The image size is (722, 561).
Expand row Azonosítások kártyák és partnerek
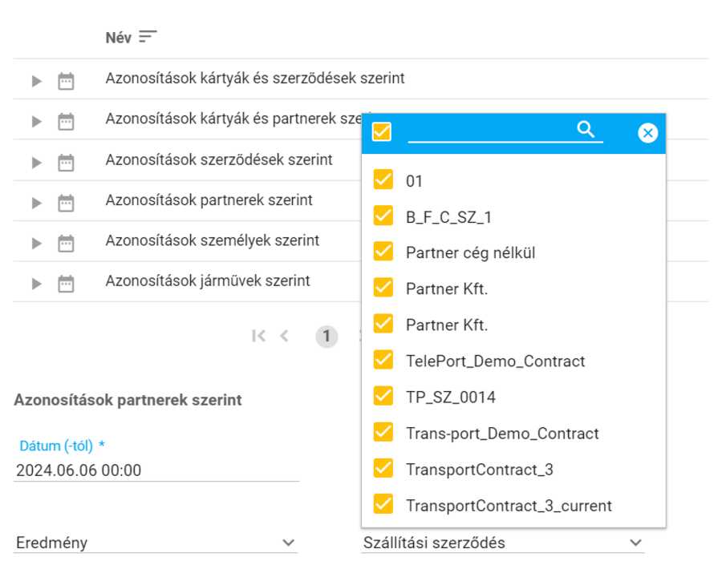36,122
